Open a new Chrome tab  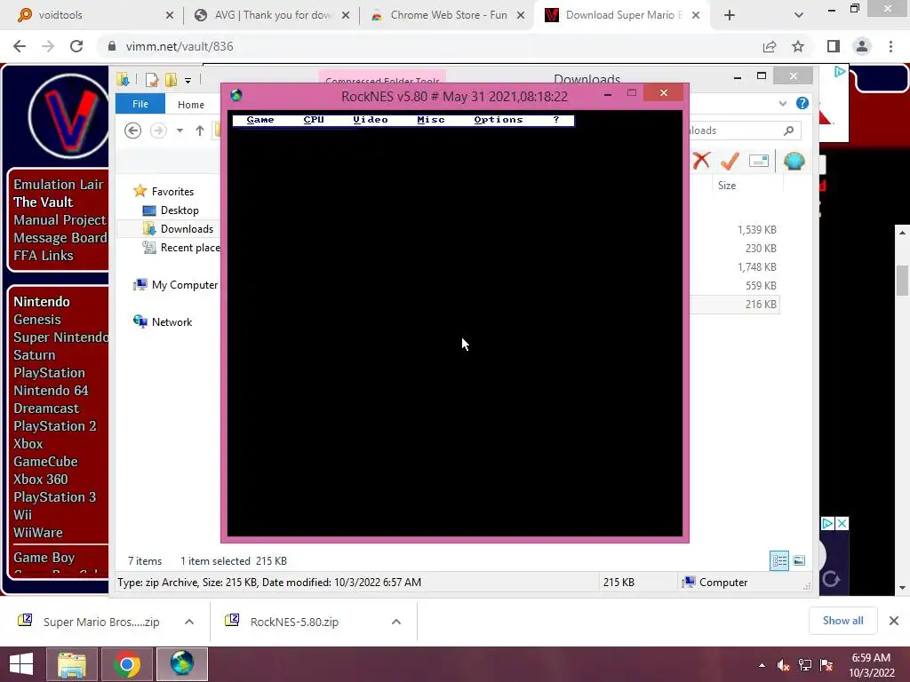pos(730,15)
